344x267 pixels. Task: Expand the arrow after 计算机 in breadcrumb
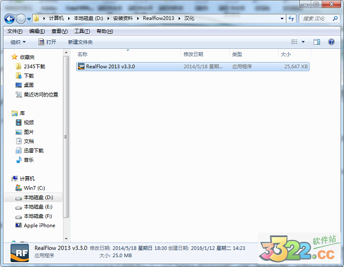tap(69, 18)
